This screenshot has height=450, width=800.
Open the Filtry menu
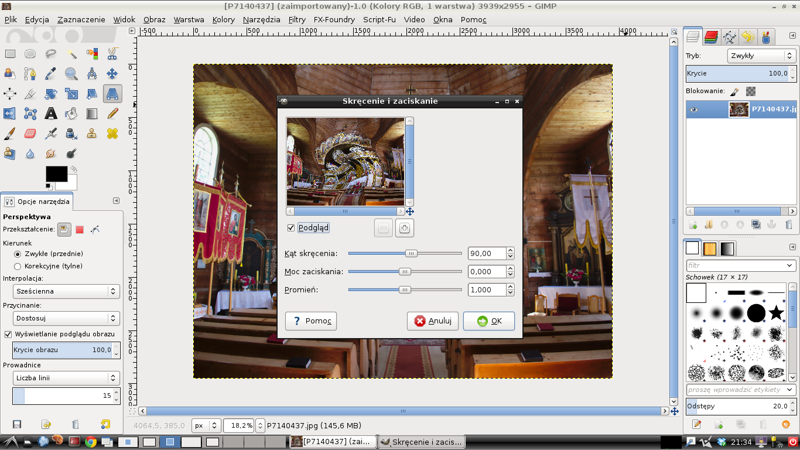pyautogui.click(x=297, y=19)
